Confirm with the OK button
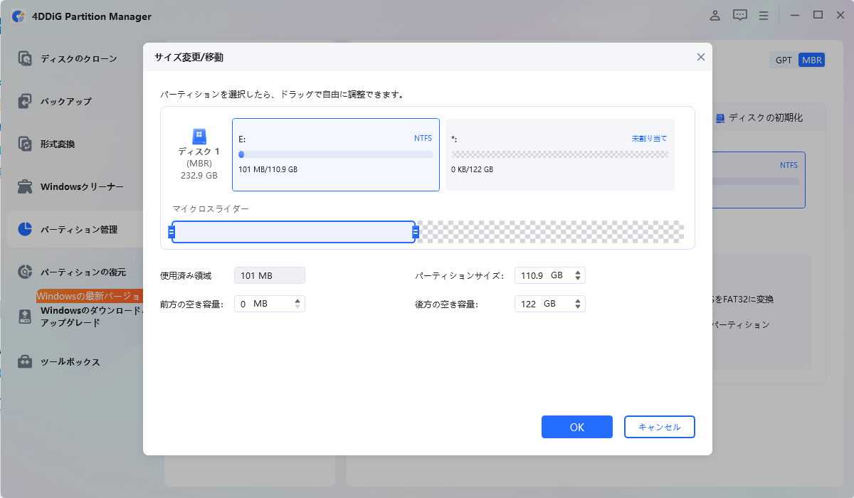854x498 pixels. coord(577,427)
